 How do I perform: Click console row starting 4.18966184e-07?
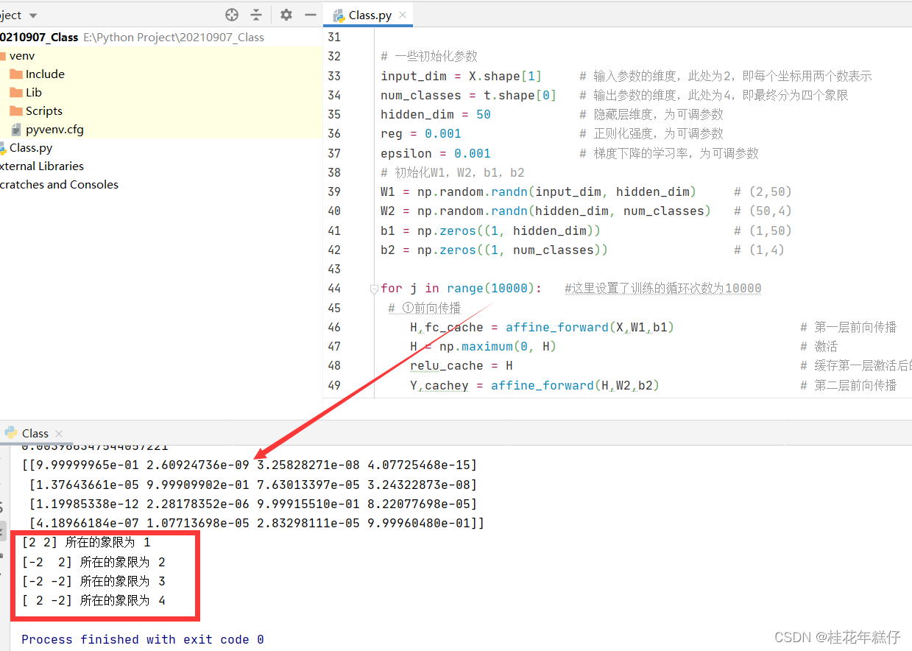(257, 523)
